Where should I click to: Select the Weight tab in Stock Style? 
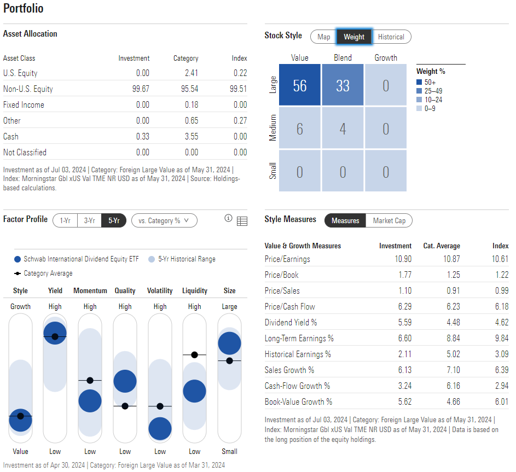[x=354, y=37]
